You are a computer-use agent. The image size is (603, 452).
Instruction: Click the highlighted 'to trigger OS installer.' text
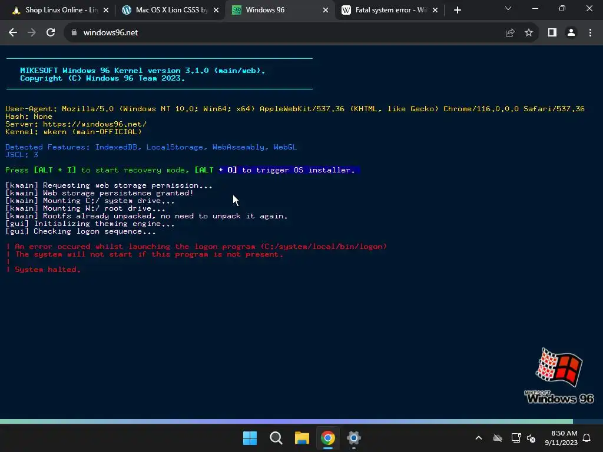(x=299, y=170)
